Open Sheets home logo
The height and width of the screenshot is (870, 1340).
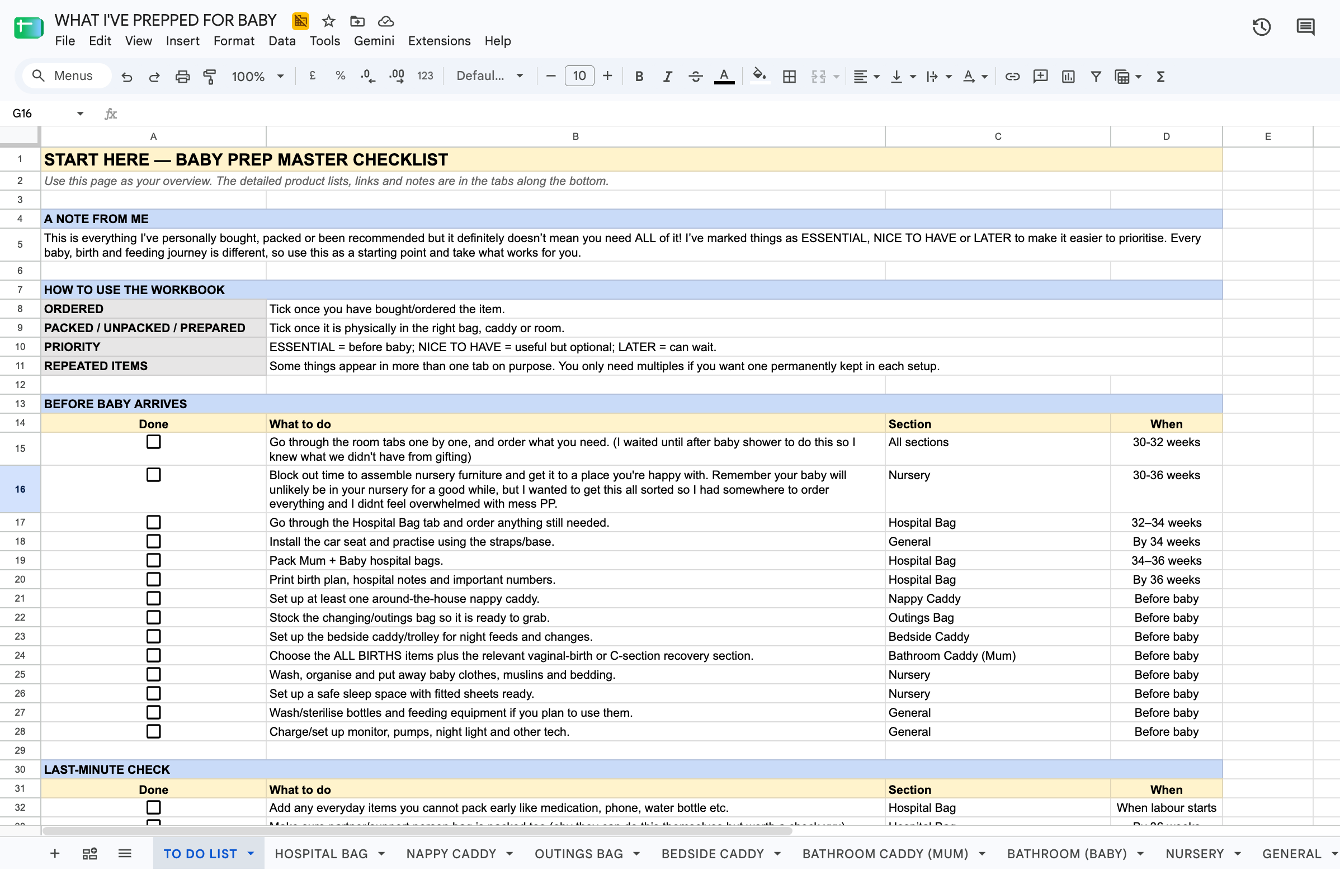click(x=29, y=27)
